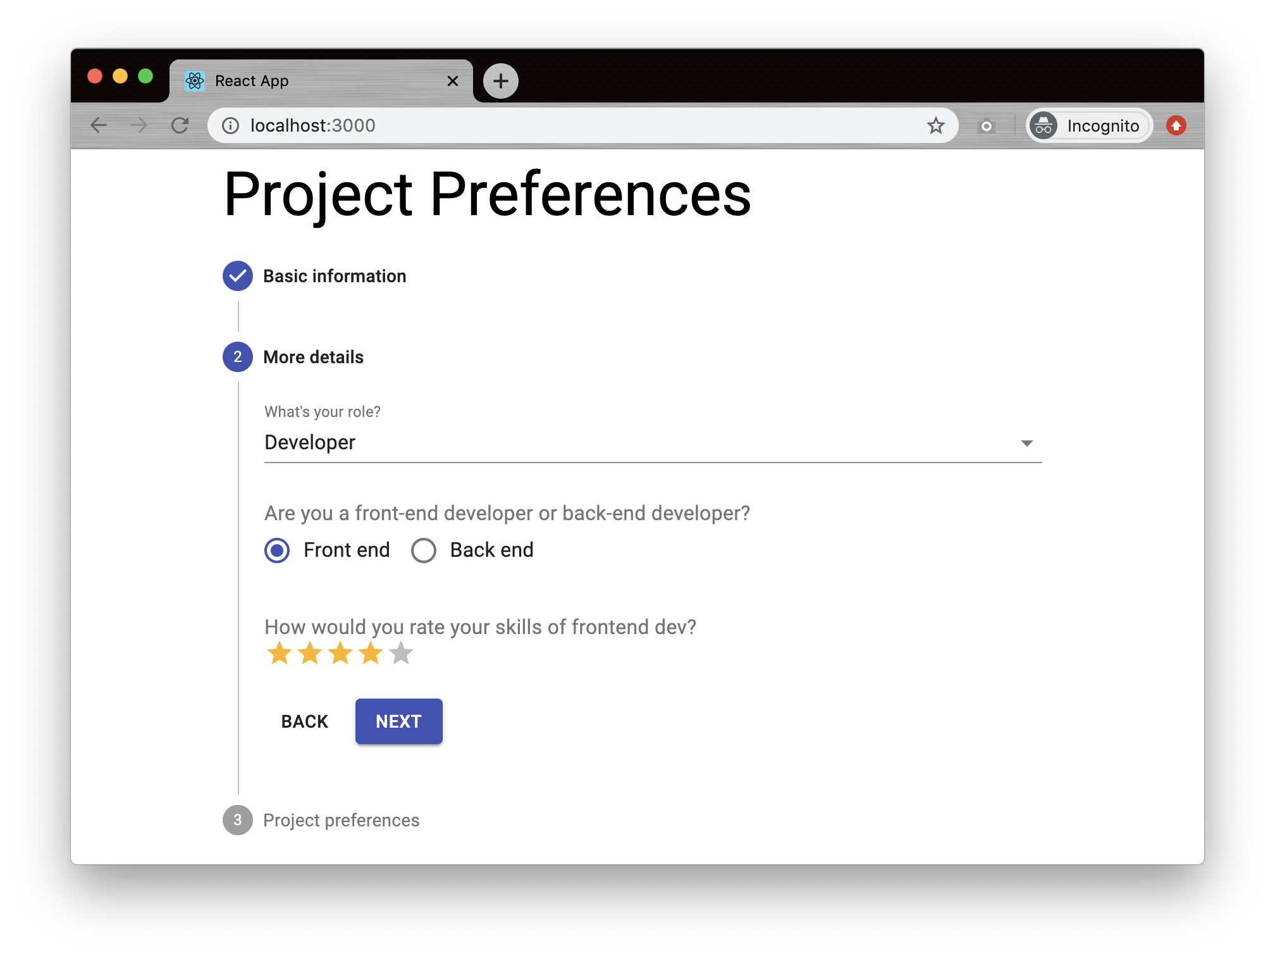Open the role dropdown showing Developer
This screenshot has height=958, width=1275.
[x=632, y=443]
